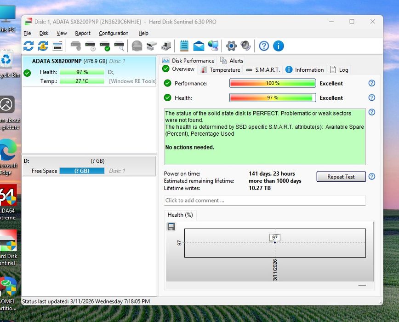This screenshot has height=322, width=399.
Task: Click help icon beside Repeat Test
Action: (x=372, y=176)
